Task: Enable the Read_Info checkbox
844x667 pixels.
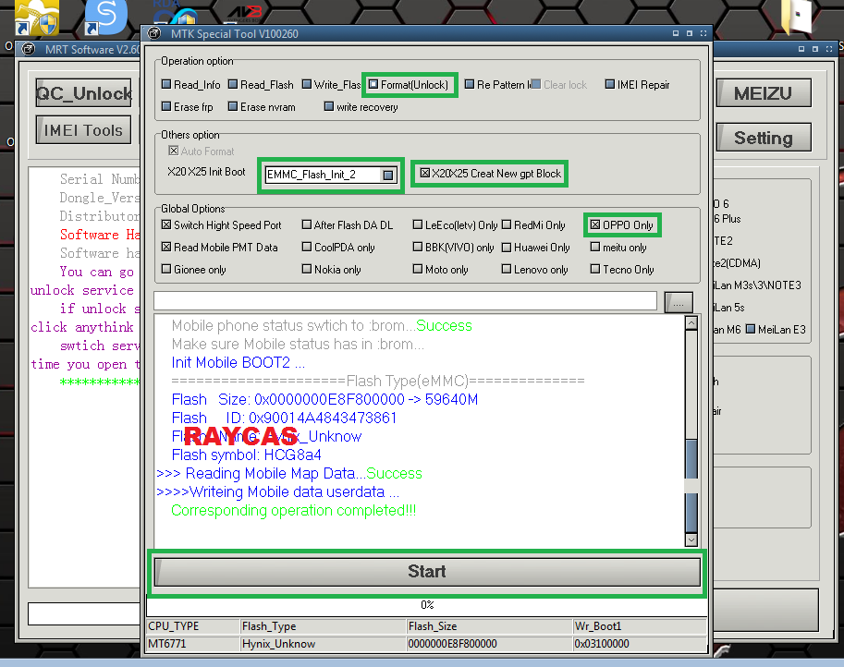Action: click(166, 84)
